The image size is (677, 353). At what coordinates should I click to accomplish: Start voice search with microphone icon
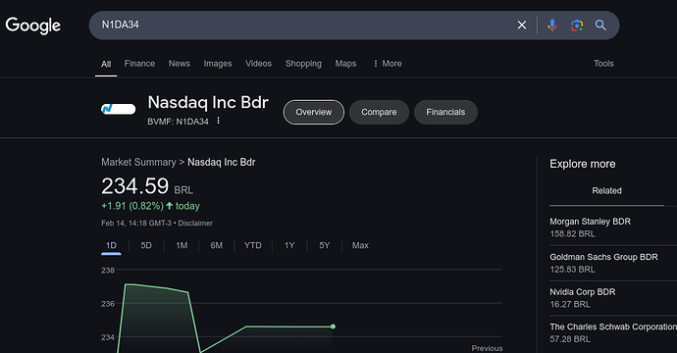tap(551, 25)
